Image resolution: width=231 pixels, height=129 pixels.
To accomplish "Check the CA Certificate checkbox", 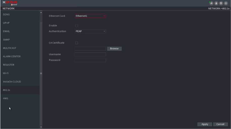I will [77, 43].
